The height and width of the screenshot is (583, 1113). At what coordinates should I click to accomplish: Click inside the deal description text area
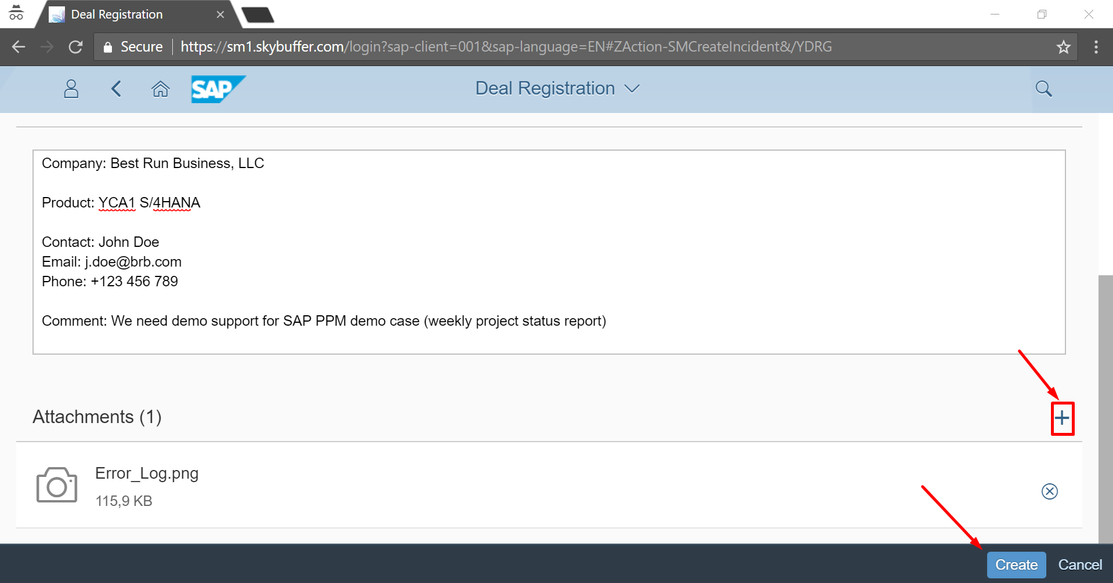549,252
